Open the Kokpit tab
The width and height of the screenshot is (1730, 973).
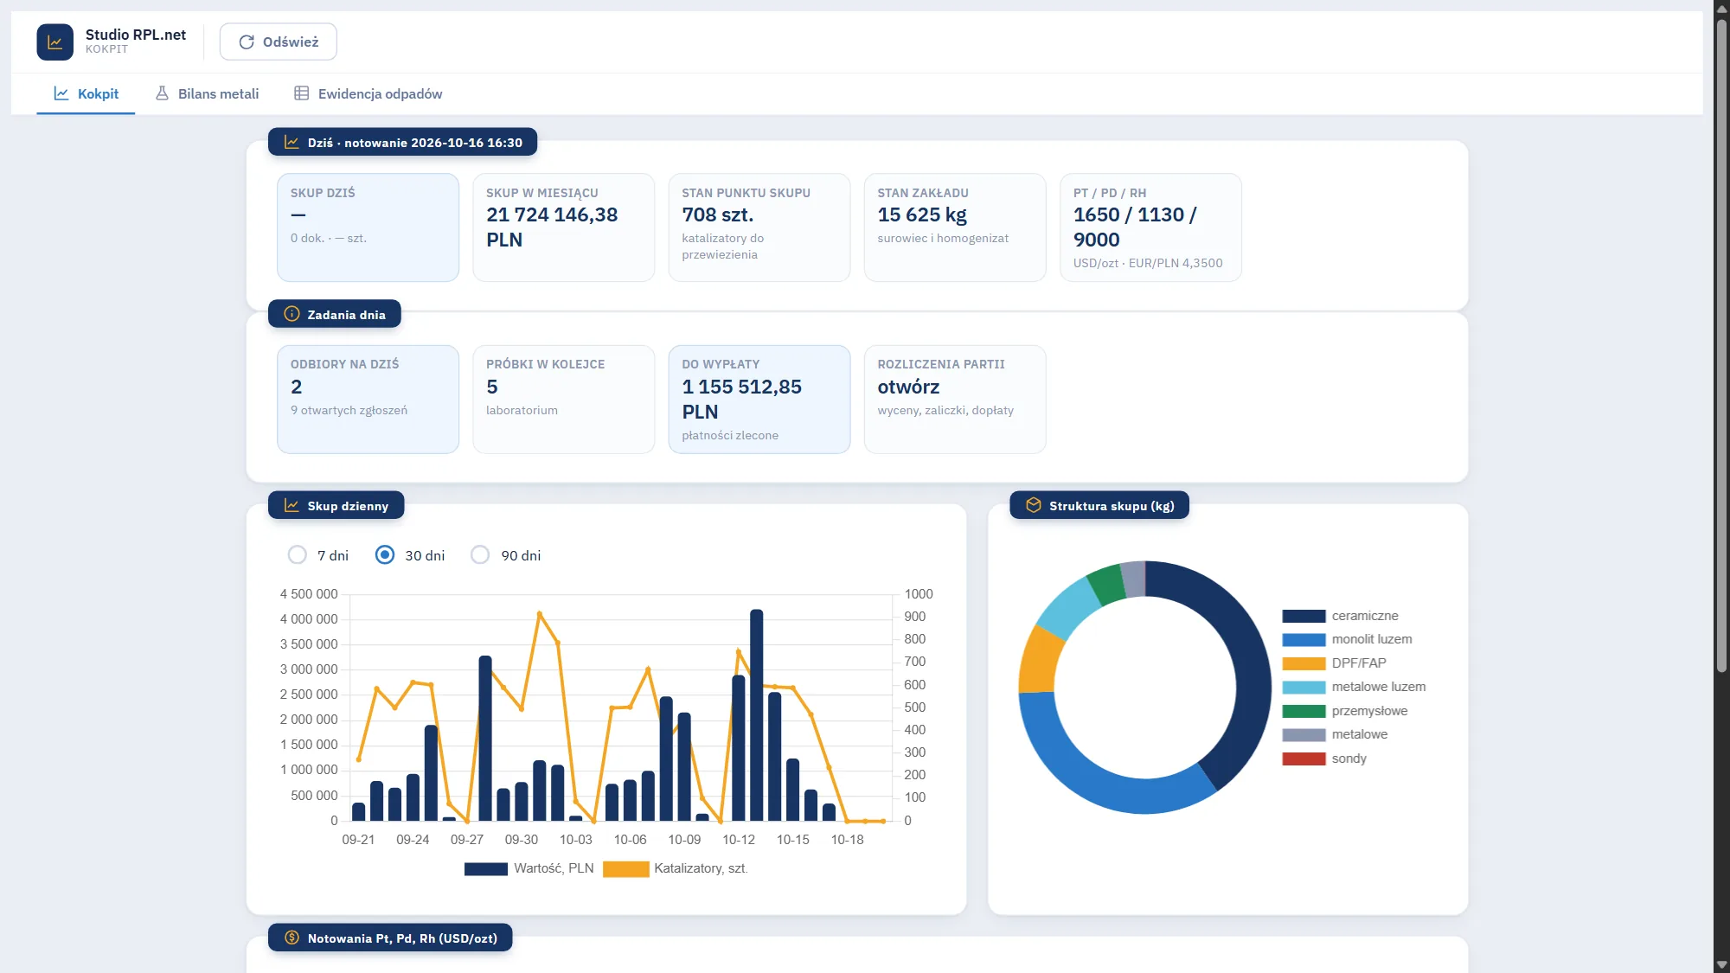[86, 93]
